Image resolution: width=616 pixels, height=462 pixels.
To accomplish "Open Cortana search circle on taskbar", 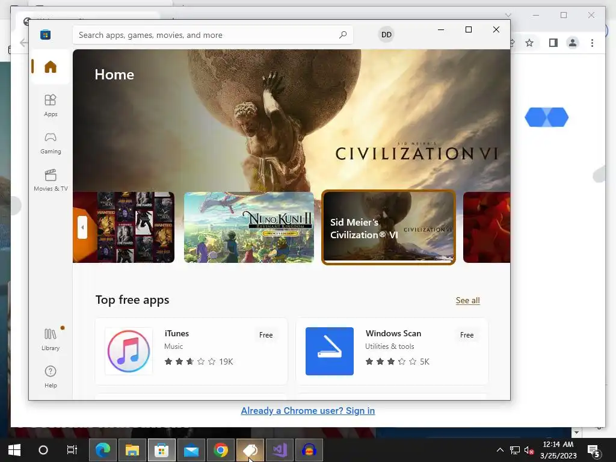I will [43, 450].
